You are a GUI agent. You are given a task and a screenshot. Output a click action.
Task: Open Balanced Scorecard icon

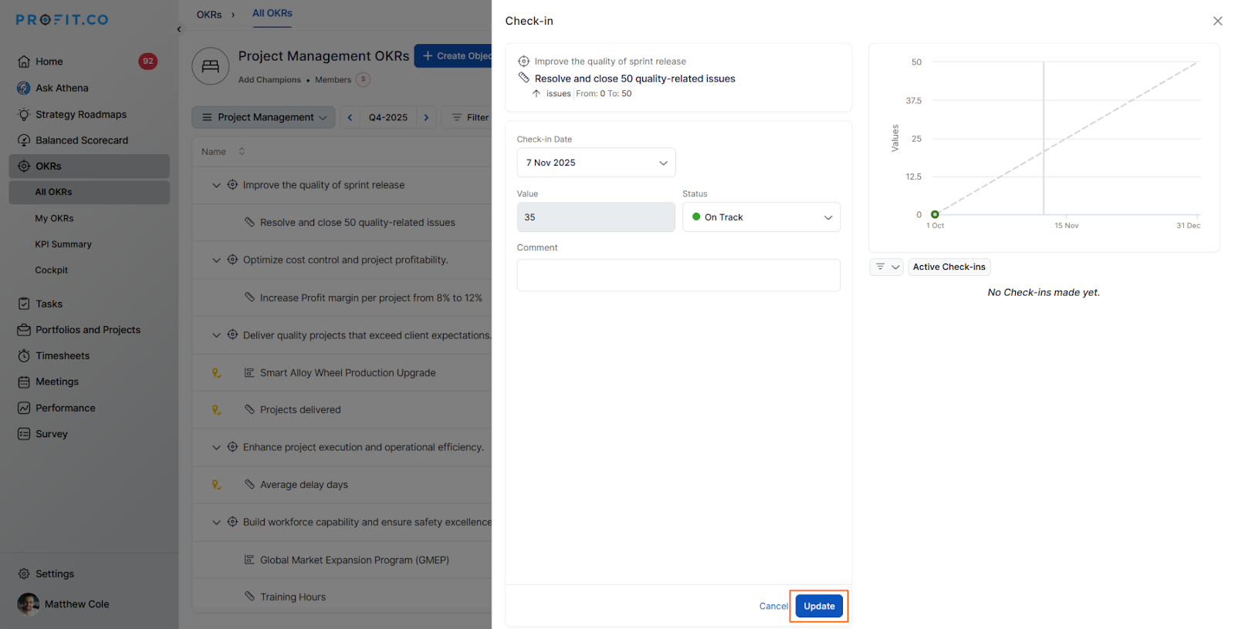(24, 140)
